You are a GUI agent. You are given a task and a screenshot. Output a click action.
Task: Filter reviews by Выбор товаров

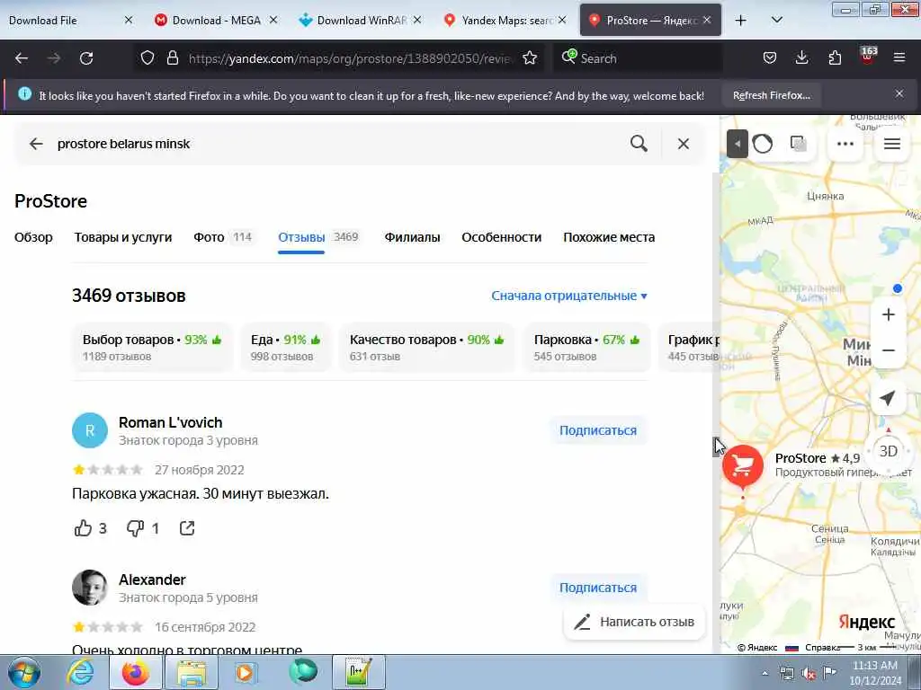pyautogui.click(x=152, y=348)
